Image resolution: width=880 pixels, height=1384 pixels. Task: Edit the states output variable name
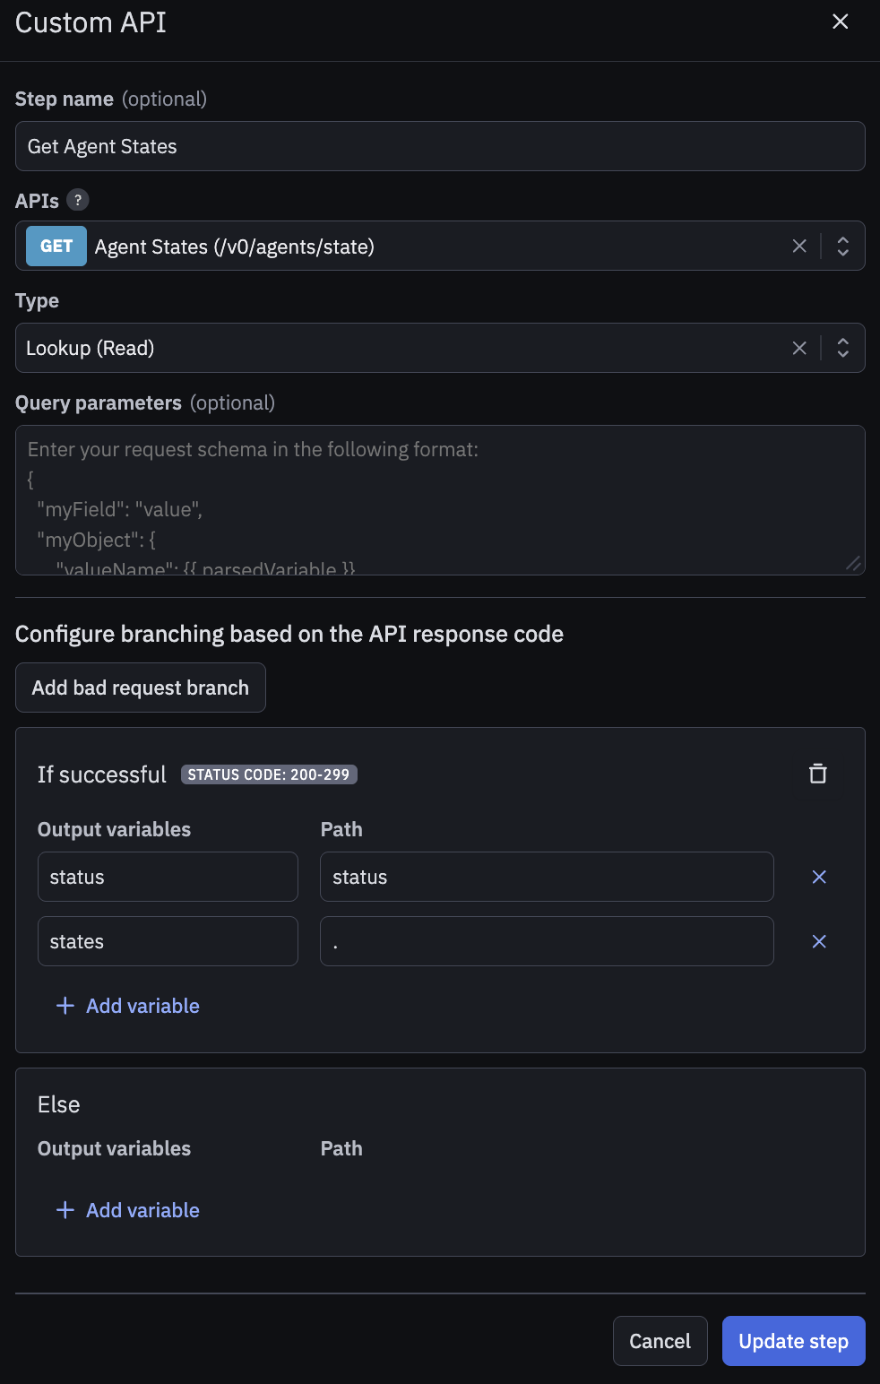168,941
